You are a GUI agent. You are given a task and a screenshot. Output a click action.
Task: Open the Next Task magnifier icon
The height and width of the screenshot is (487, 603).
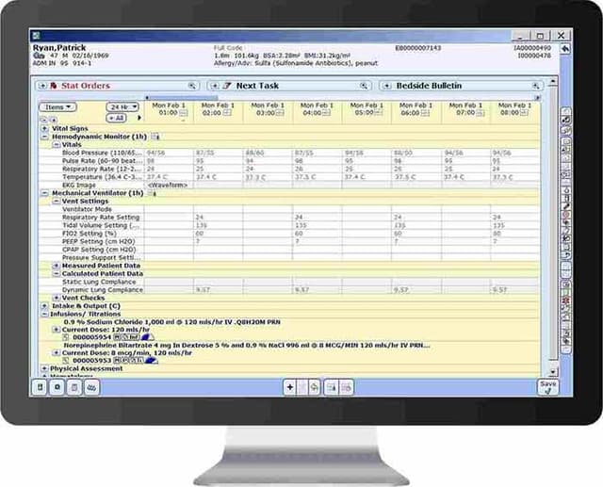364,86
